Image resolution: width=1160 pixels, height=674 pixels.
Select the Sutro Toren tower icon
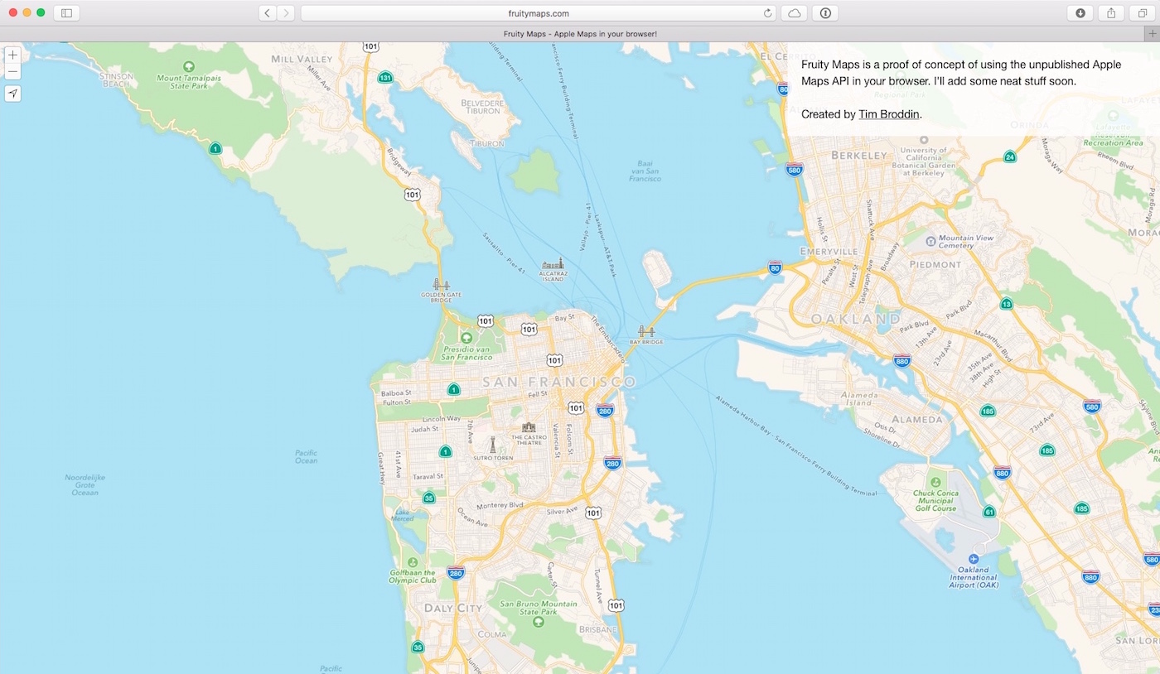click(492, 445)
